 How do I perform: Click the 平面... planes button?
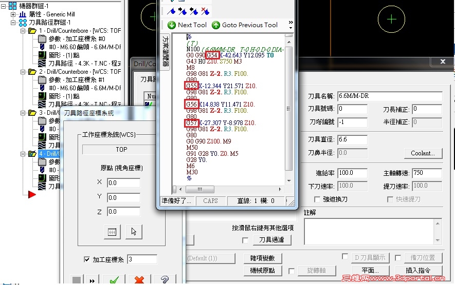pyautogui.click(x=370, y=271)
